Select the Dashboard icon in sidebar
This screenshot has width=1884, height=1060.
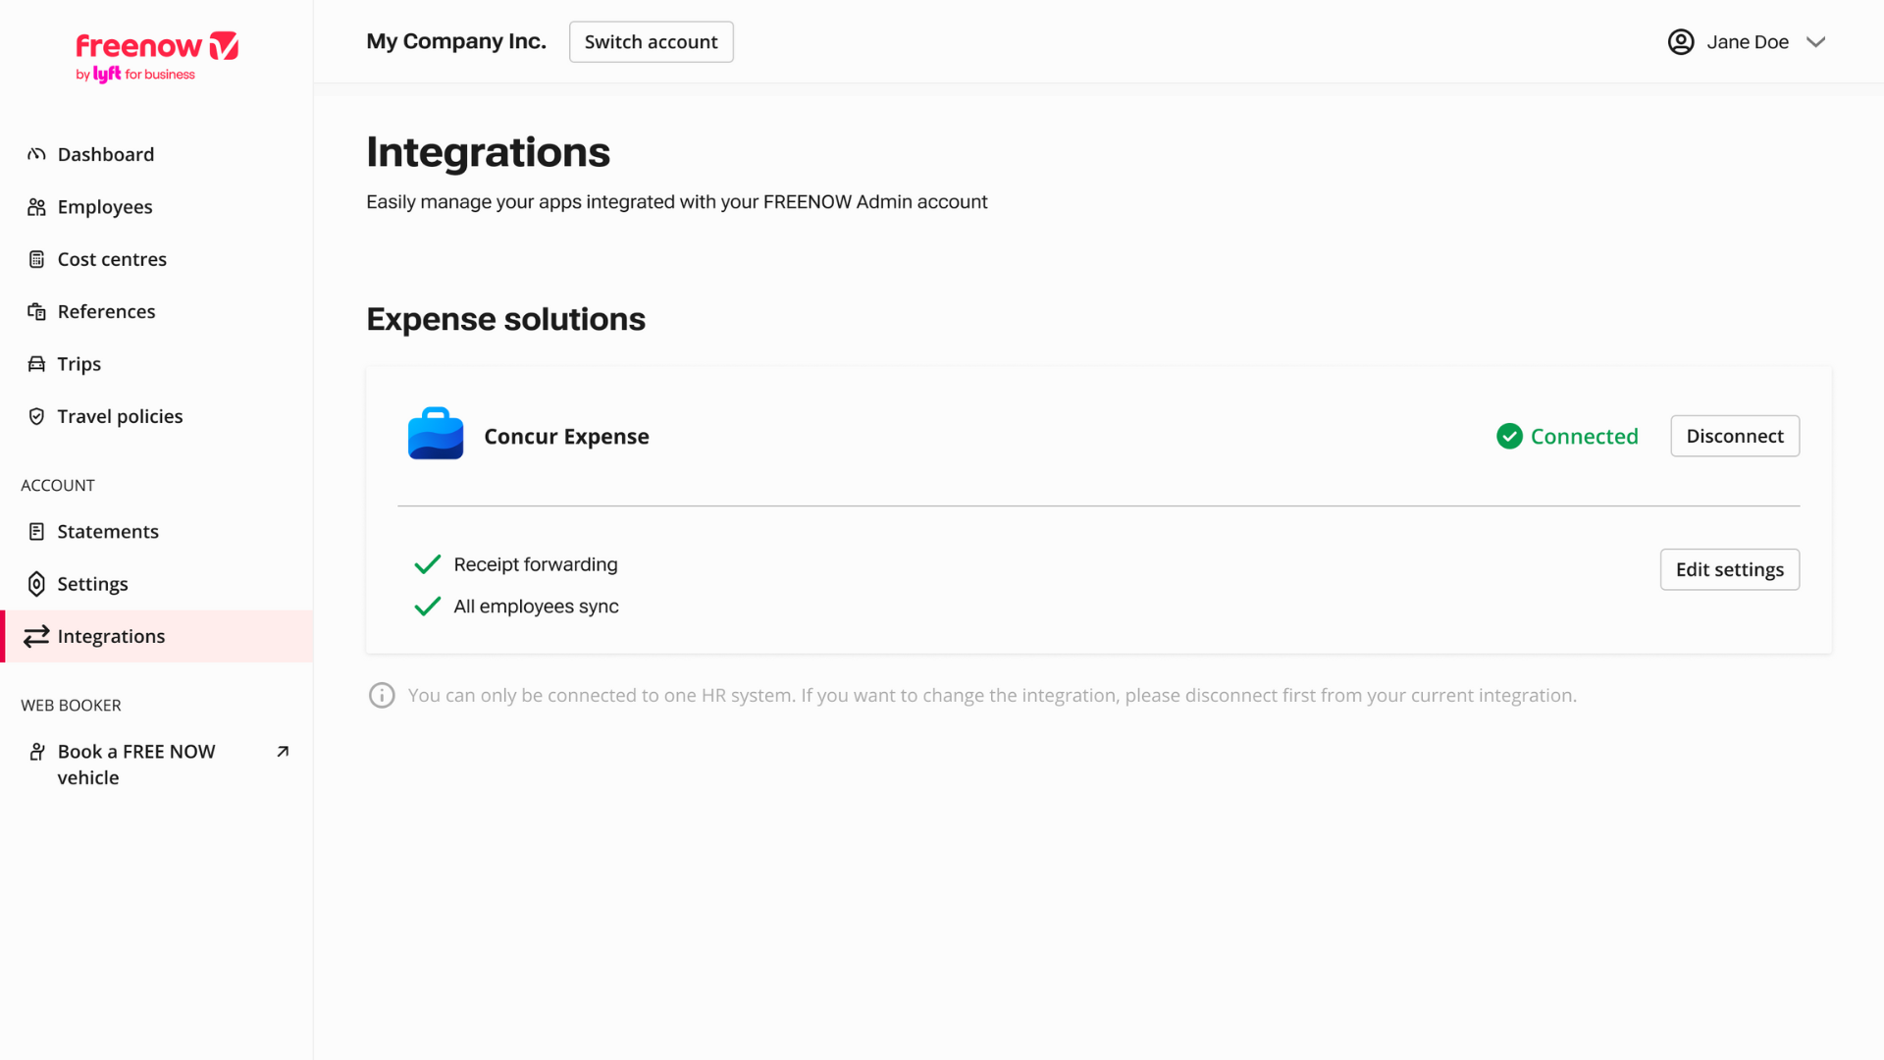(36, 154)
